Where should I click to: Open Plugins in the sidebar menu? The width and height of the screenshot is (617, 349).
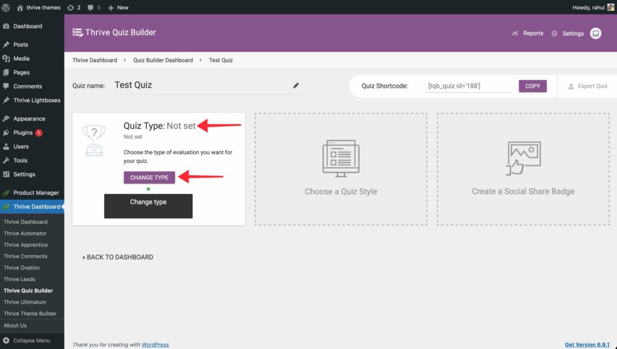(23, 132)
